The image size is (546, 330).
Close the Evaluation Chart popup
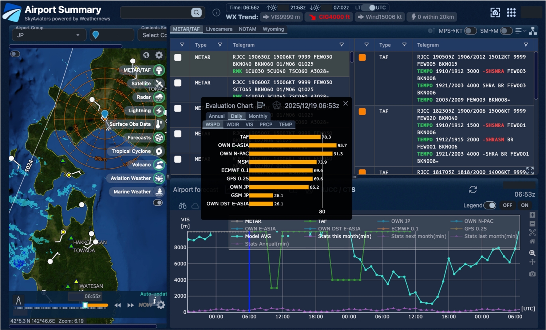(x=345, y=104)
